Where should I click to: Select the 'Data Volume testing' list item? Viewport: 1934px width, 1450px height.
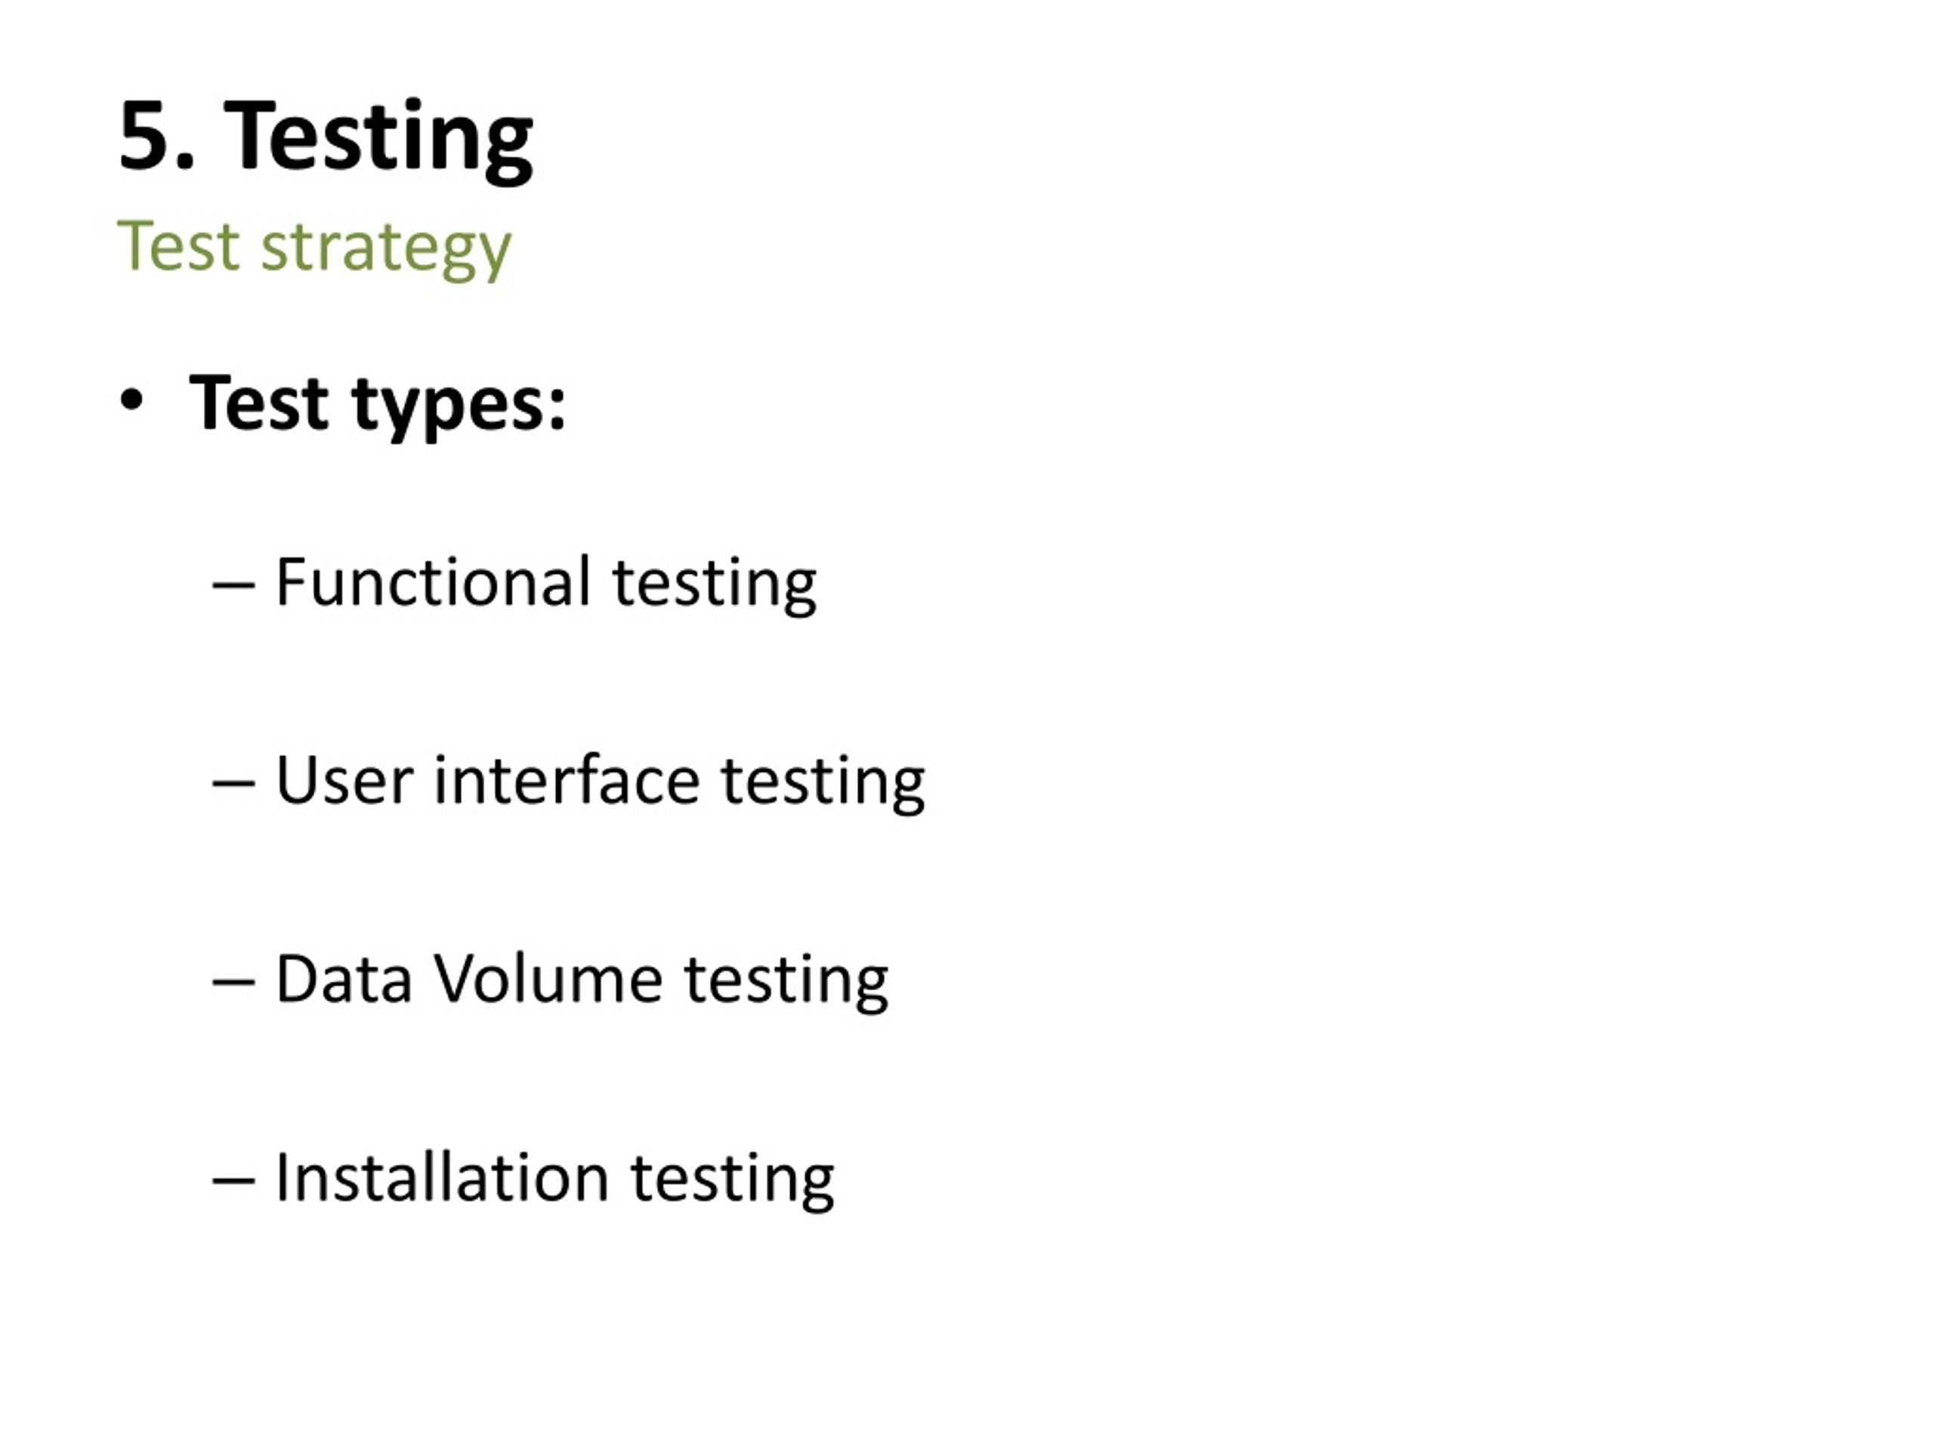[x=582, y=981]
